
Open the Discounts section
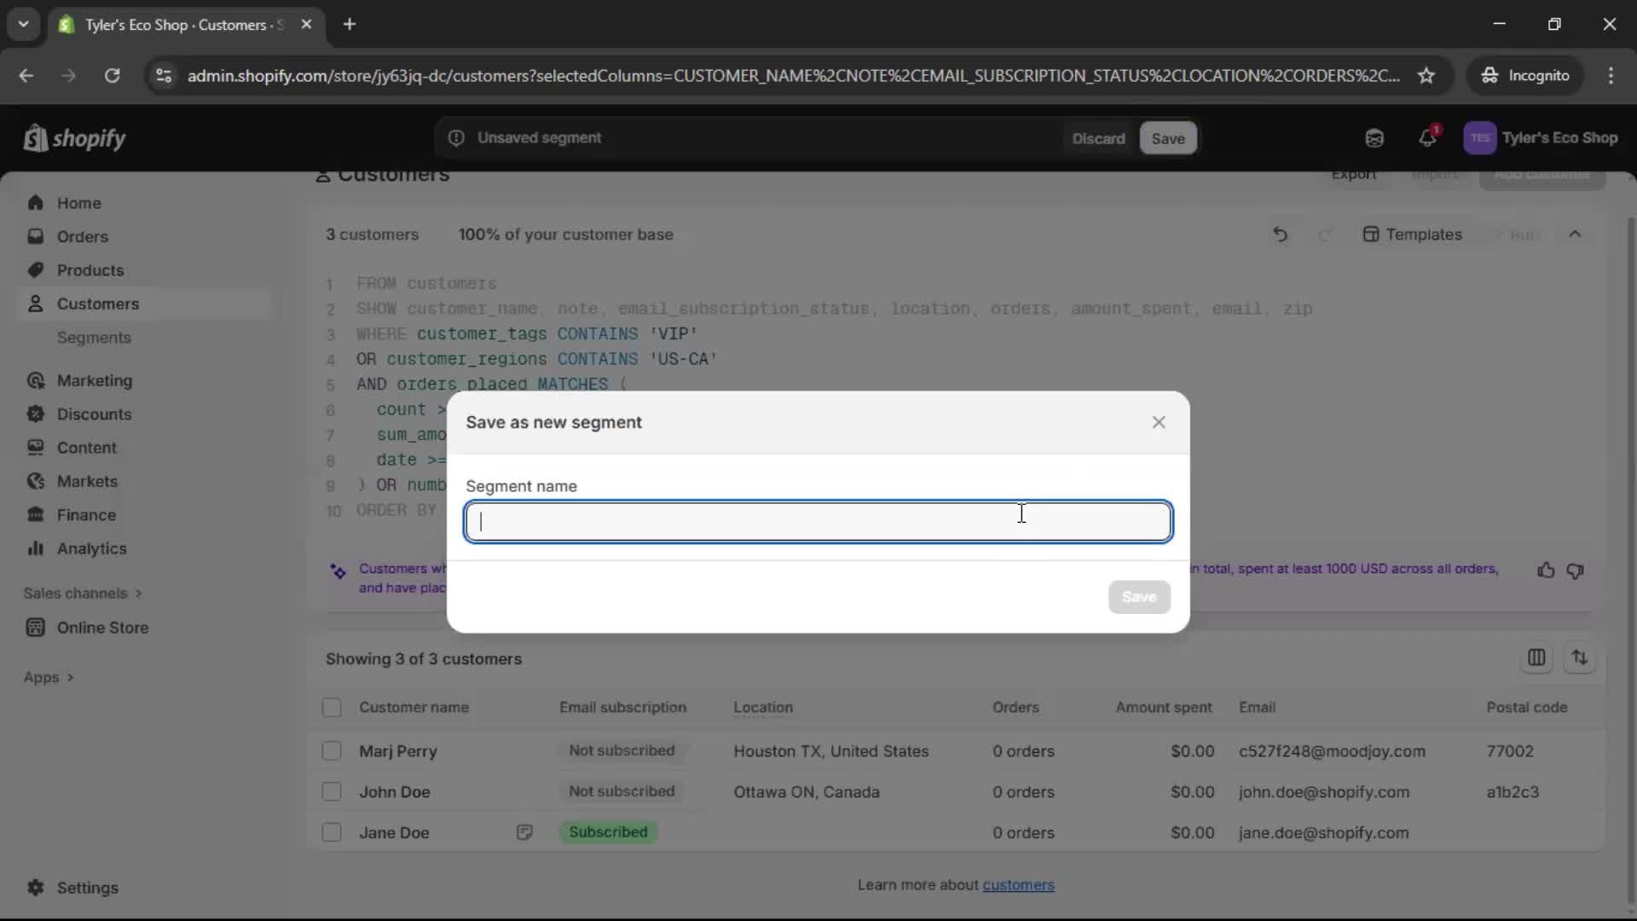[94, 414]
